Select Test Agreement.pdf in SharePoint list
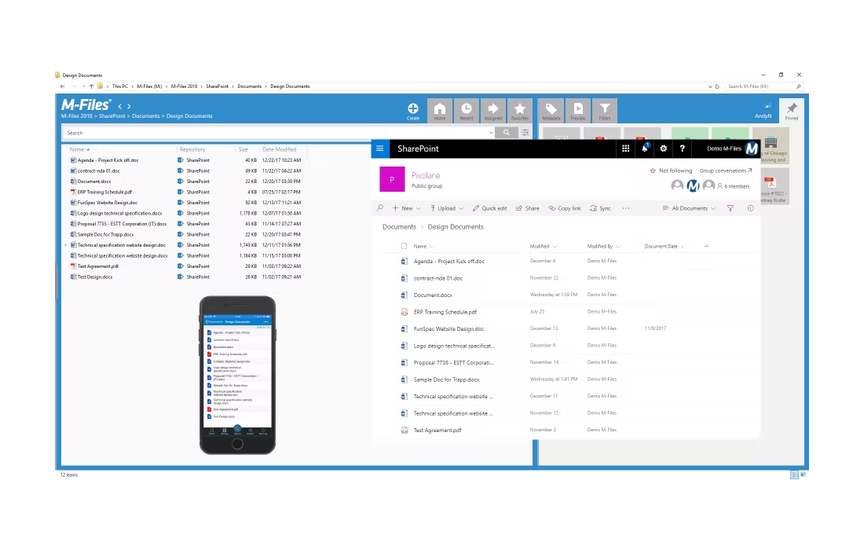Viewport: 864px width, 550px height. pos(437,431)
